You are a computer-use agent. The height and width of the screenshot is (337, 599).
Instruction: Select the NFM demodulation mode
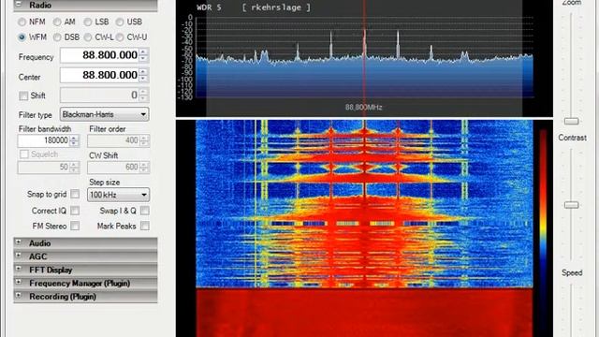[22, 22]
